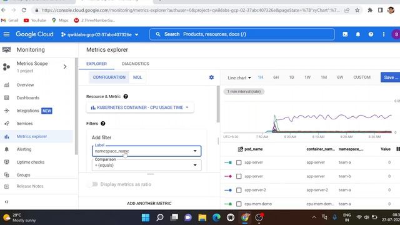Open Gmail bookmark

[x=10, y=20]
